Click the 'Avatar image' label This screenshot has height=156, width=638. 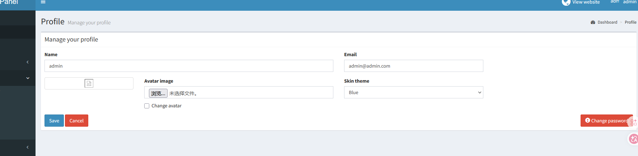click(x=159, y=81)
